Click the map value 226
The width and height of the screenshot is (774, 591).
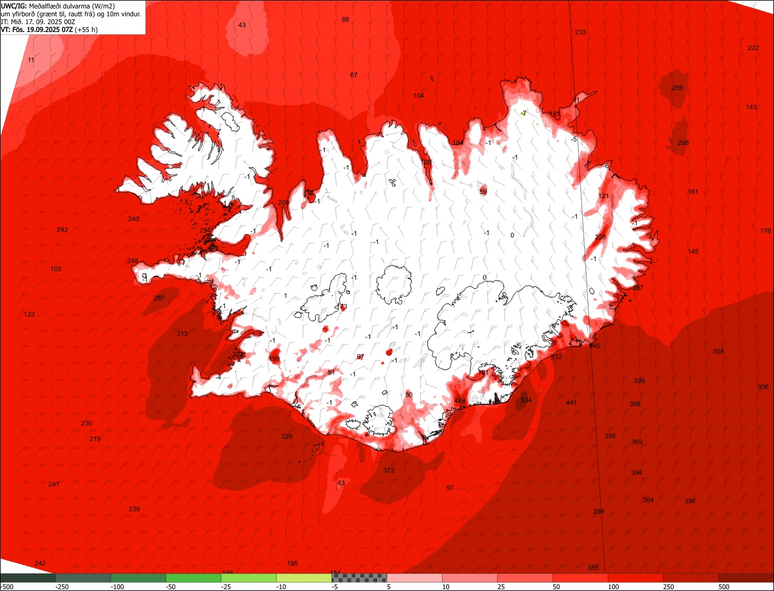[600, 237]
